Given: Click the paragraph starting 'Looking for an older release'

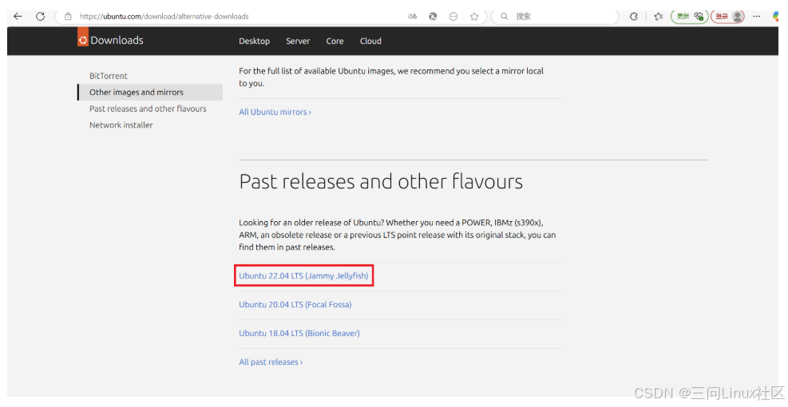Looking at the screenshot, I should click(397, 235).
